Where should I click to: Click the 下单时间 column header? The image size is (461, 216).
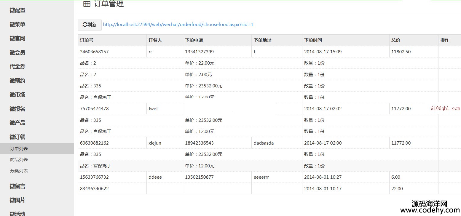click(313, 40)
